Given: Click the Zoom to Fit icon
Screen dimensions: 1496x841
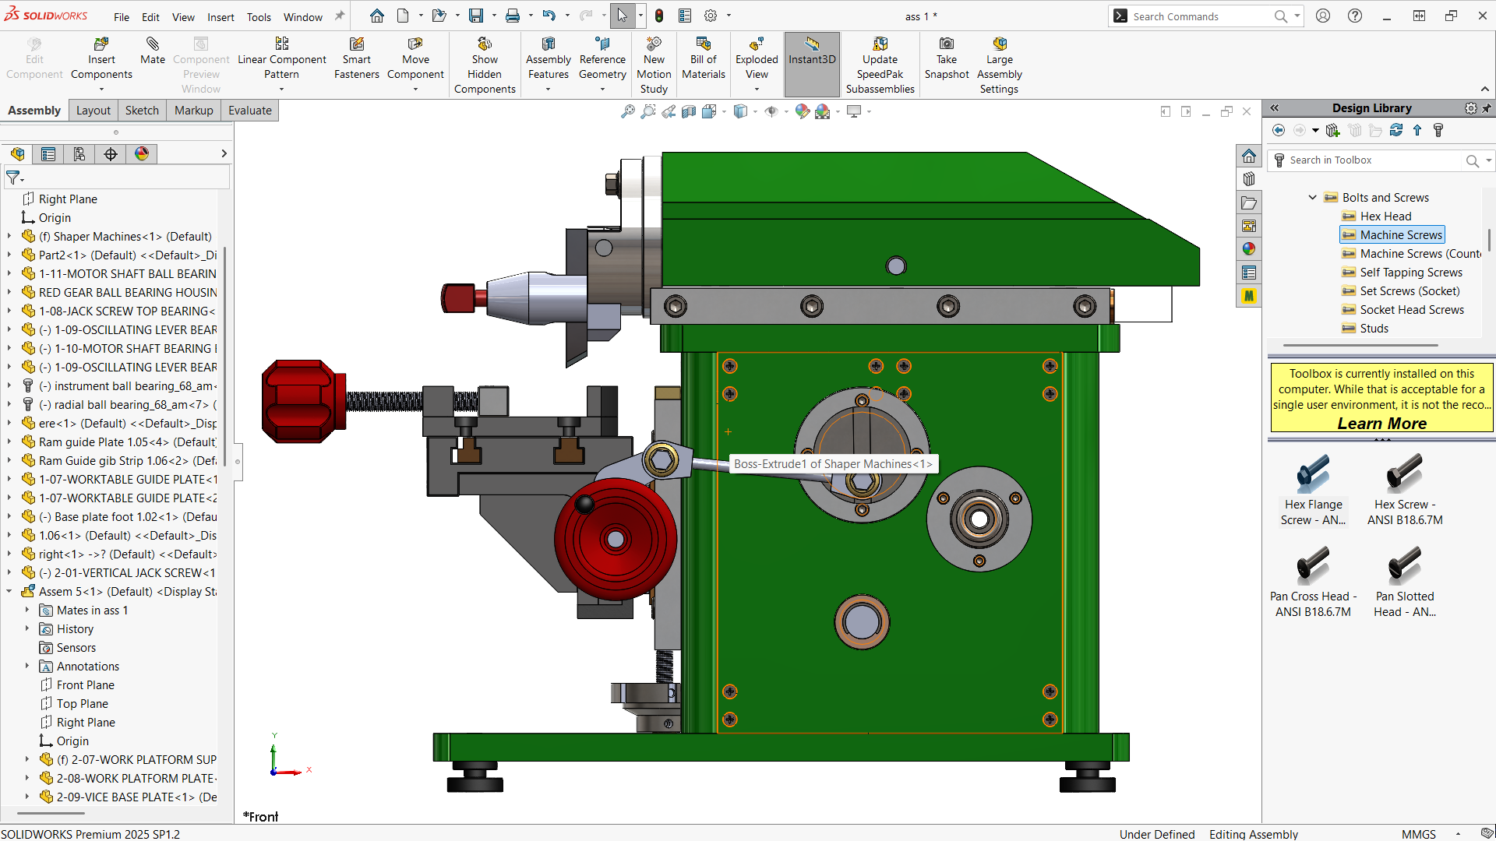Looking at the screenshot, I should click(628, 111).
